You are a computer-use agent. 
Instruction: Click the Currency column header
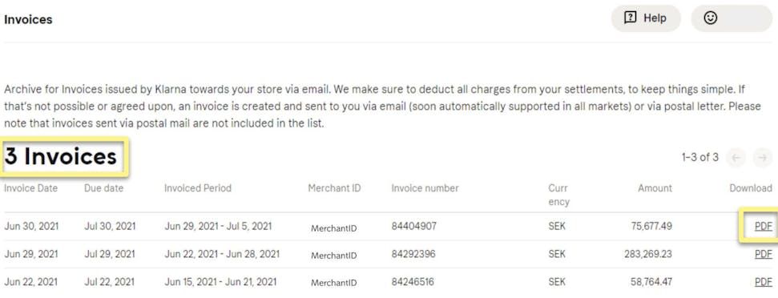point(558,195)
